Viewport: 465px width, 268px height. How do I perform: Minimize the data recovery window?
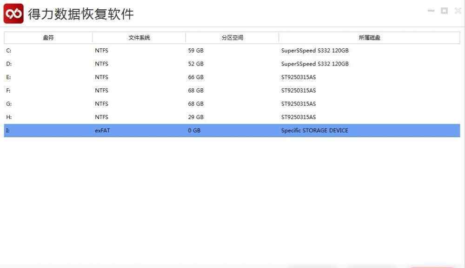431,11
